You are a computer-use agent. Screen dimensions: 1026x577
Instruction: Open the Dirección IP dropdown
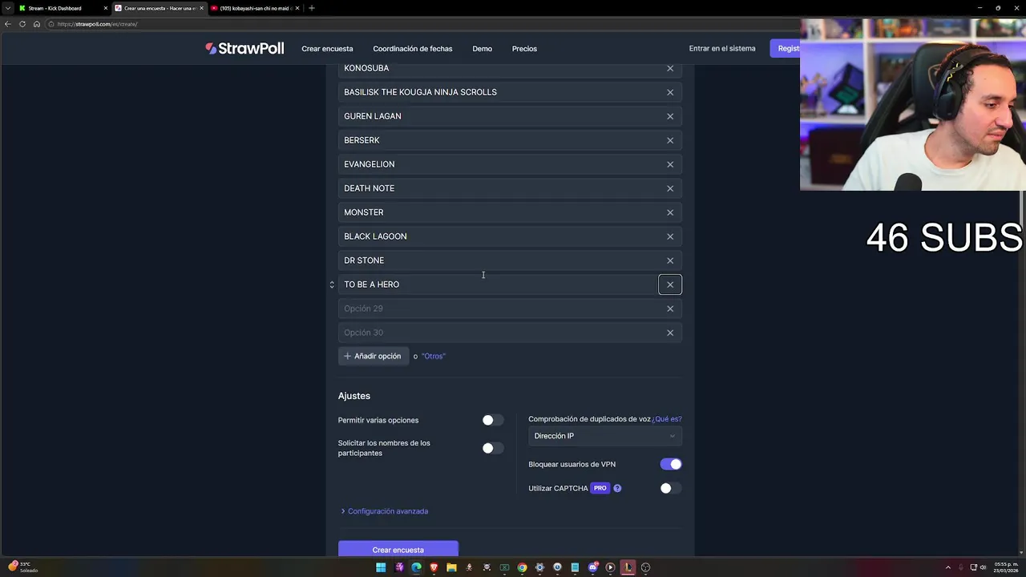(605, 436)
